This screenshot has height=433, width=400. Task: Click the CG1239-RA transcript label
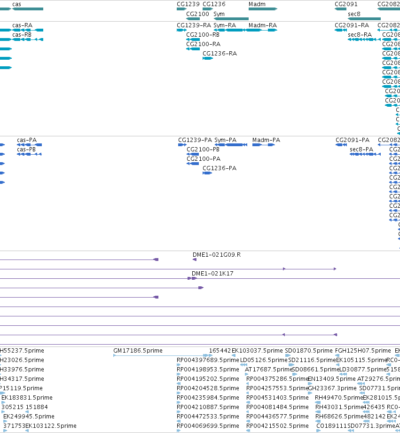pyautogui.click(x=194, y=25)
